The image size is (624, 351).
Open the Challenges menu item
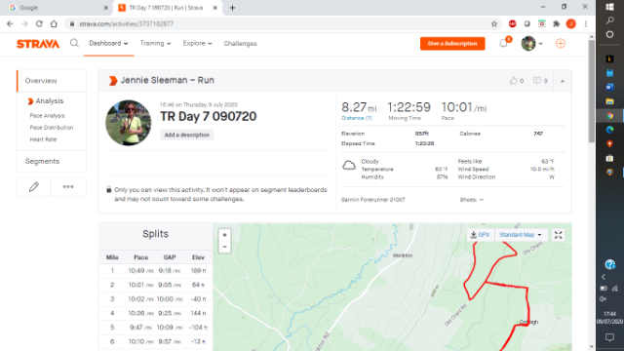240,43
